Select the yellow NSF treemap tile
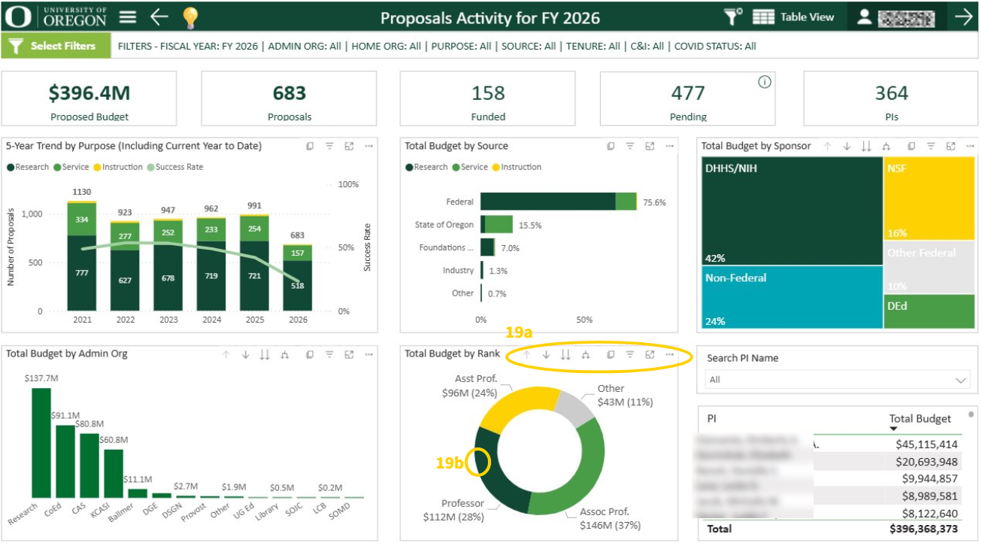Screen dimensions: 982x546 click(x=930, y=199)
